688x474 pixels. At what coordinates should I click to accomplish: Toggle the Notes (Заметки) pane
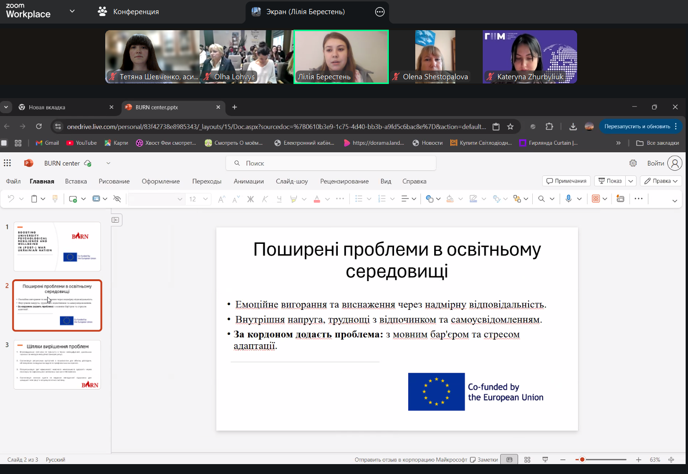point(484,459)
